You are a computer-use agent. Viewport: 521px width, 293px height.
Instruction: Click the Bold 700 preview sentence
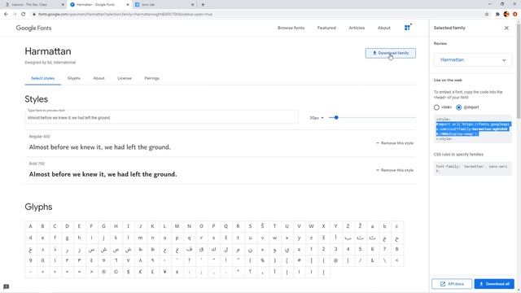click(x=103, y=174)
